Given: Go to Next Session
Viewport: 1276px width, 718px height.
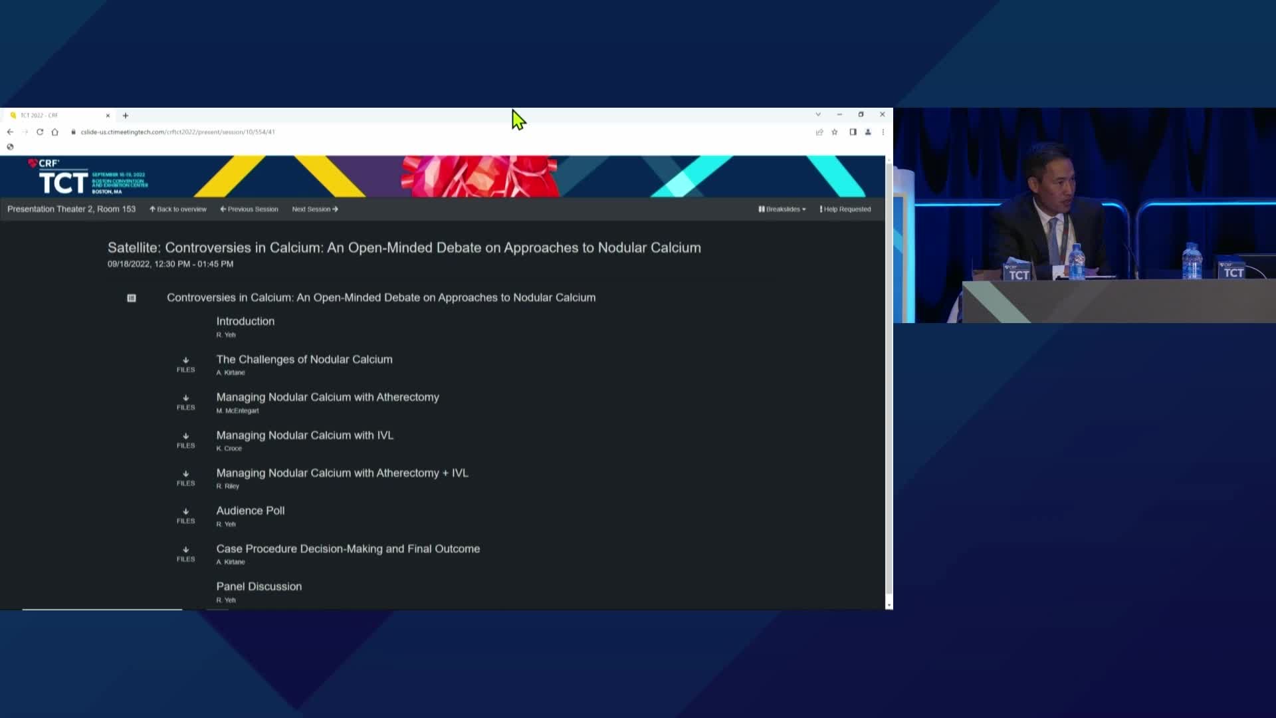Looking at the screenshot, I should point(315,209).
